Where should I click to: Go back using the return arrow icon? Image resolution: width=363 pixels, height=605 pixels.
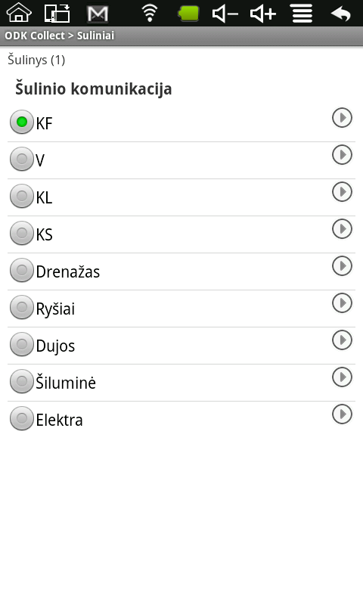pyautogui.click(x=341, y=14)
